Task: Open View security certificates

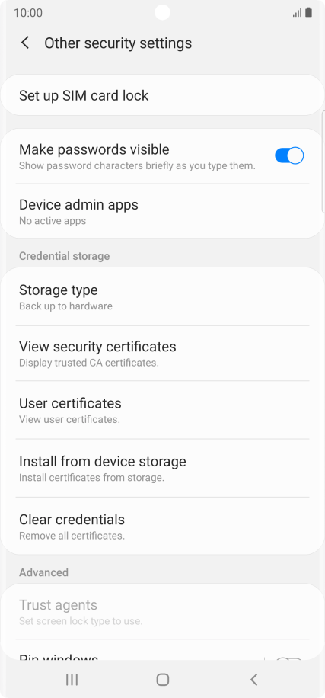Action: click(x=162, y=354)
